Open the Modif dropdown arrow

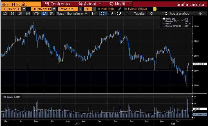coord(130,4)
